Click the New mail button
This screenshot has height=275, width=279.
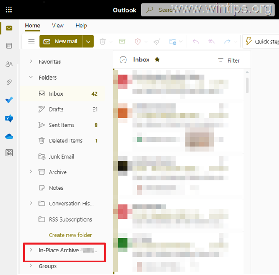(61, 41)
